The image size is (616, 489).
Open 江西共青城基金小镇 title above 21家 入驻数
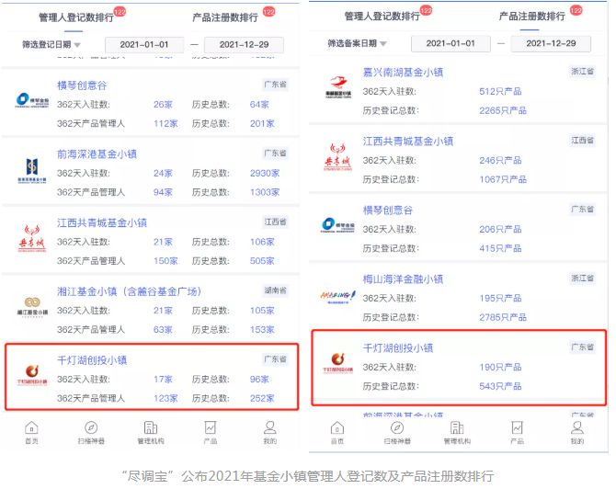[x=102, y=222]
